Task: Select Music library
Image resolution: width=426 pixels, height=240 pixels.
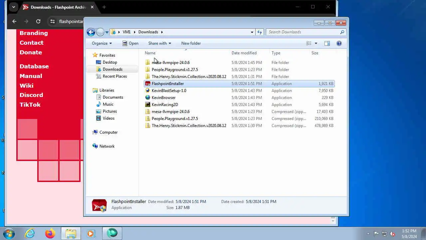Action: tap(108, 104)
